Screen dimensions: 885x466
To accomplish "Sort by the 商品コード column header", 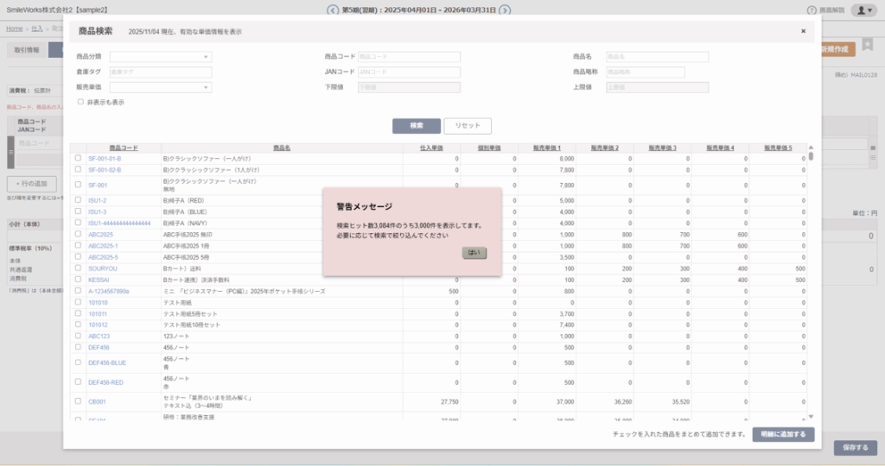I will point(123,148).
